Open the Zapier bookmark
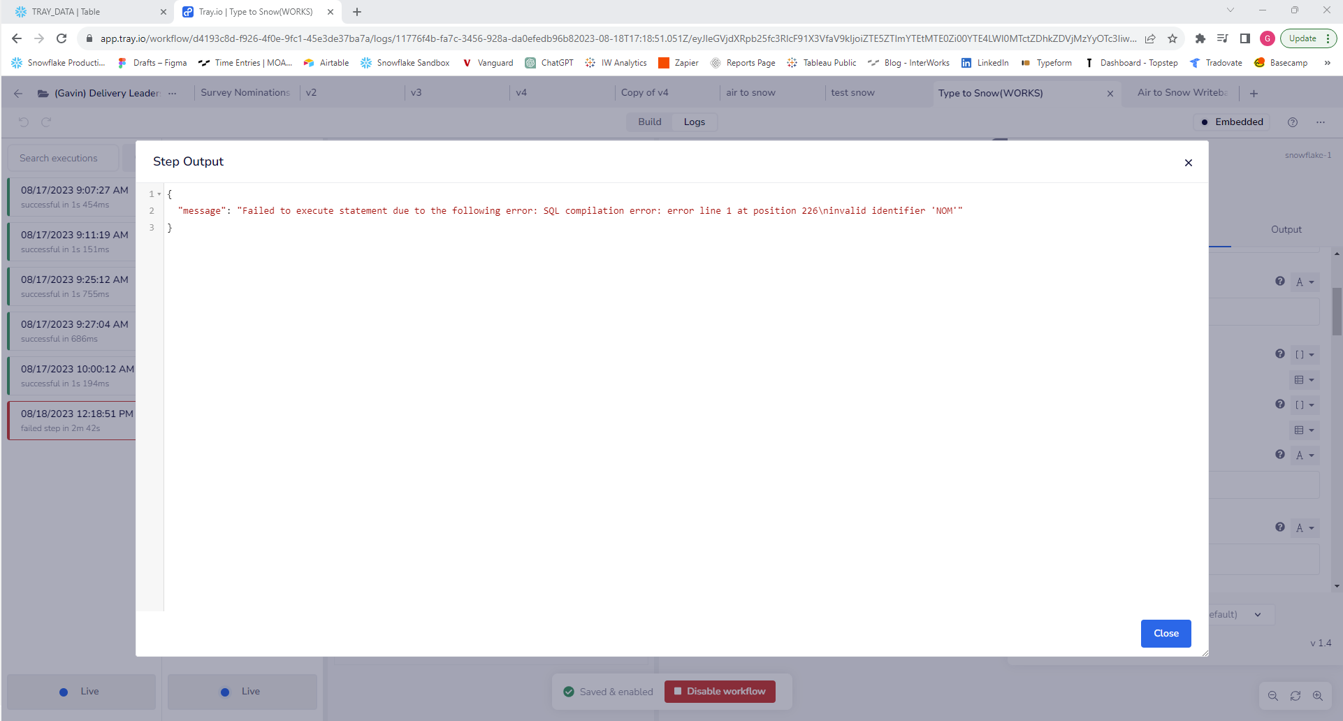 (x=678, y=63)
